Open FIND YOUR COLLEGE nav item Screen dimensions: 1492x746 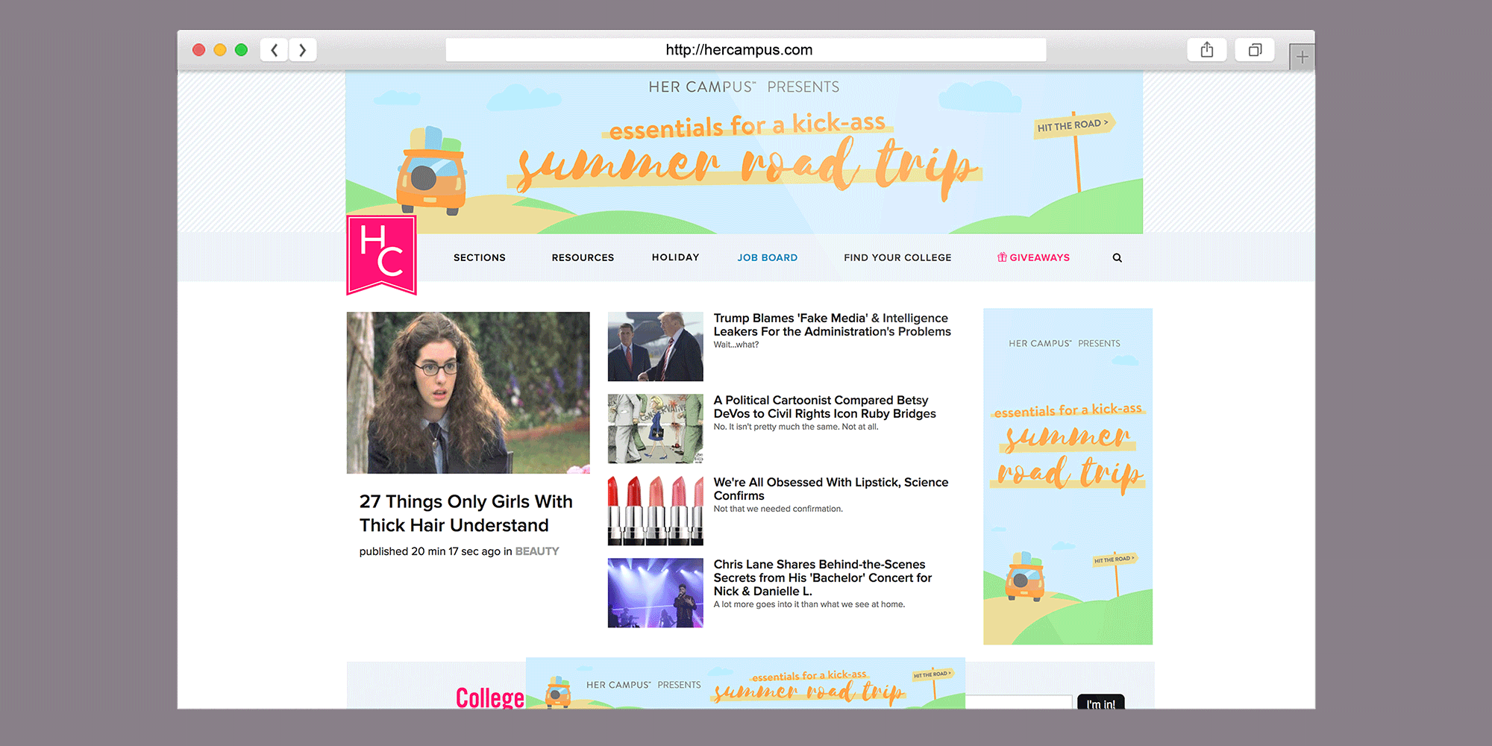coord(897,257)
